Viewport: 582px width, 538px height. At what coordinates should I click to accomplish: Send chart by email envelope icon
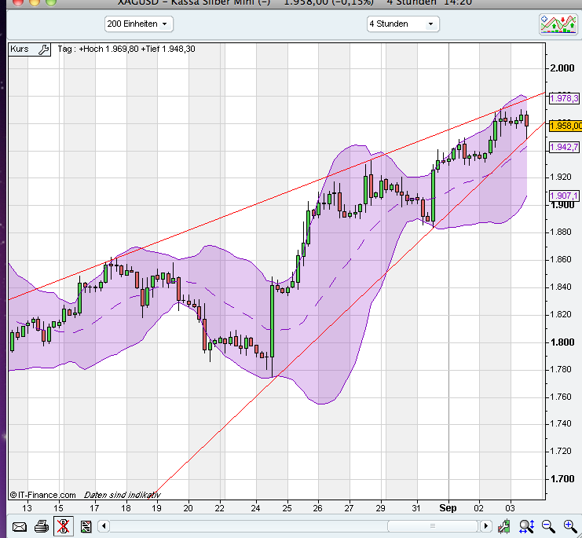click(20, 526)
